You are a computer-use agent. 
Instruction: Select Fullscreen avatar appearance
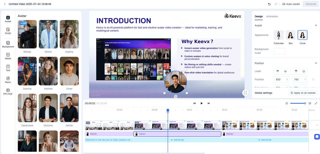coord(279,35)
